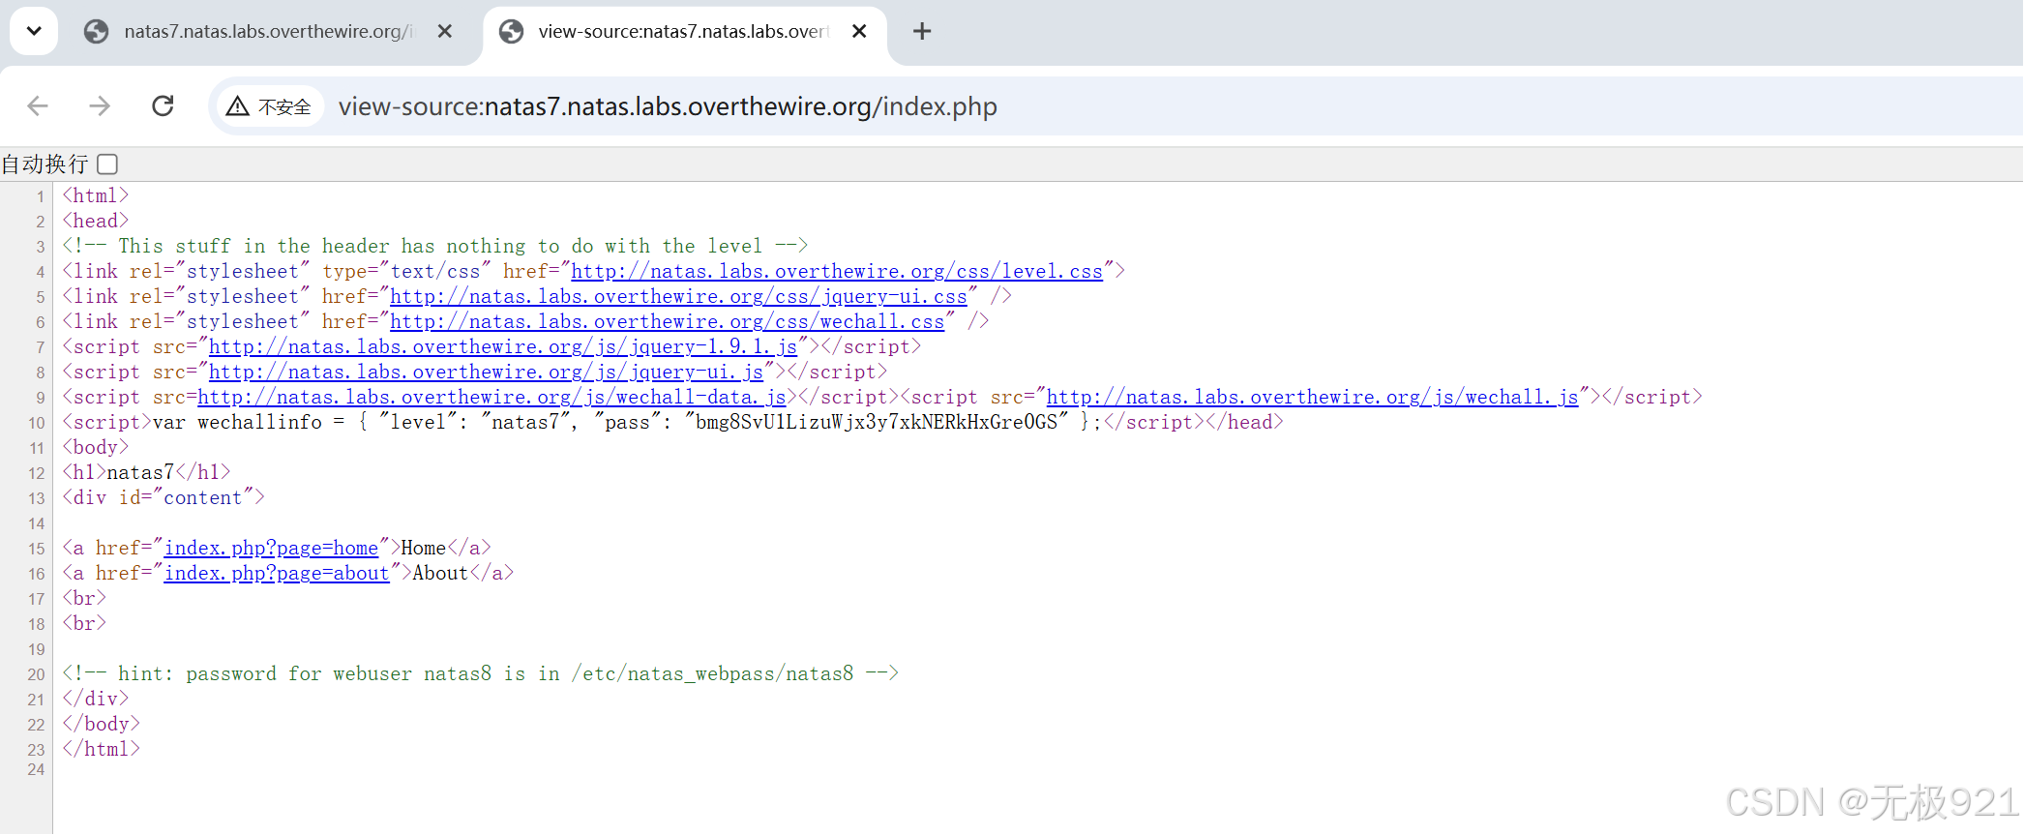Open the js/jquery-1.9.1.js link
The width and height of the screenshot is (2024, 835).
[503, 347]
